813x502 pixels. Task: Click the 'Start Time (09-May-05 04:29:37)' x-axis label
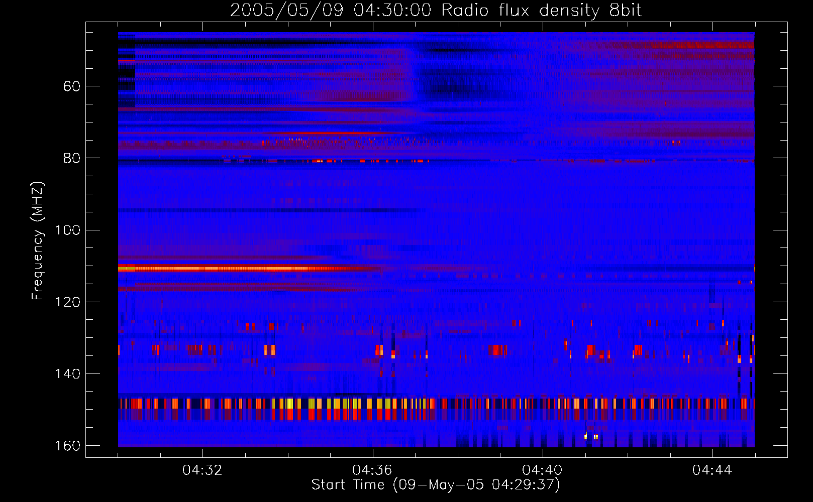436,485
